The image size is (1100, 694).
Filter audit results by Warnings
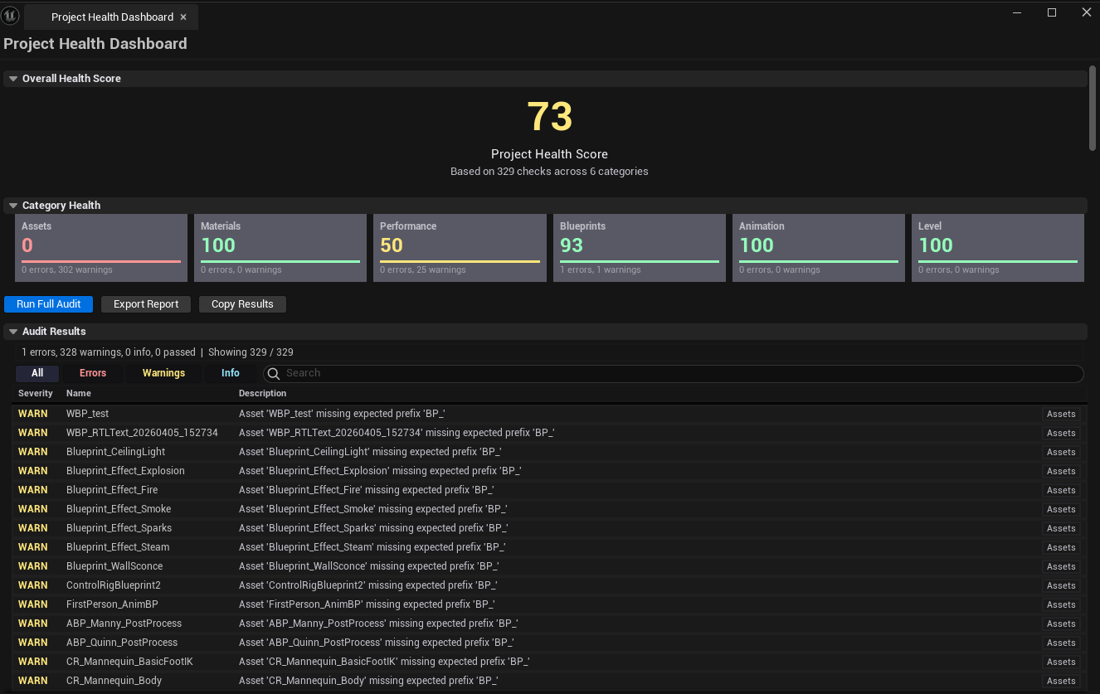point(164,373)
